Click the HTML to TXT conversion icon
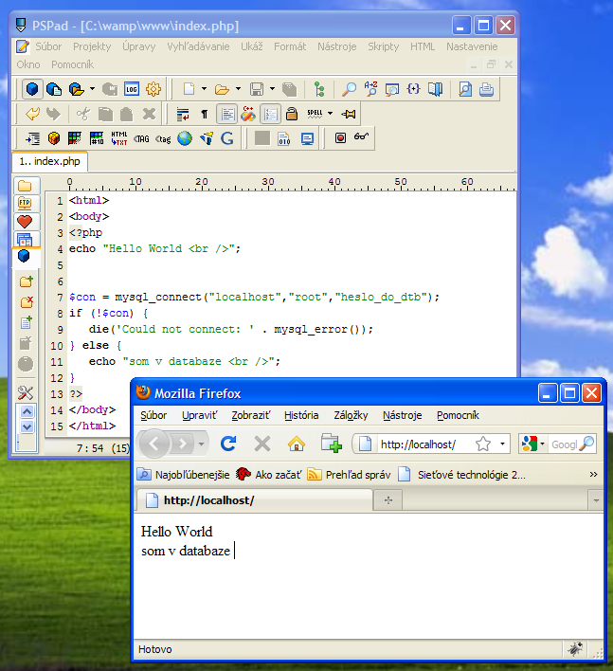This screenshot has width=613, height=671. 119,138
